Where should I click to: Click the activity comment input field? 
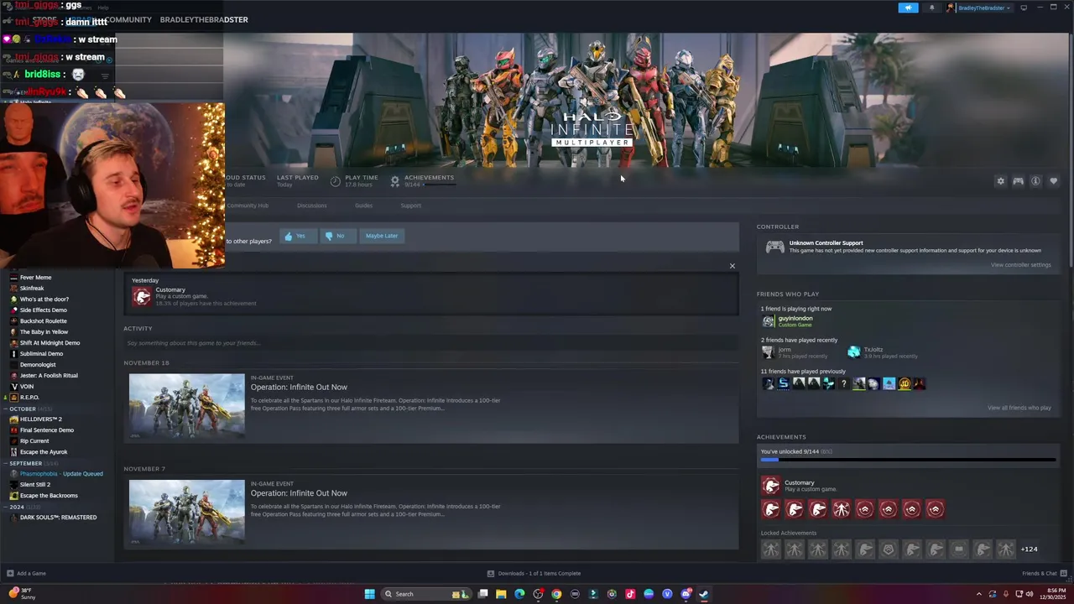[x=430, y=343]
